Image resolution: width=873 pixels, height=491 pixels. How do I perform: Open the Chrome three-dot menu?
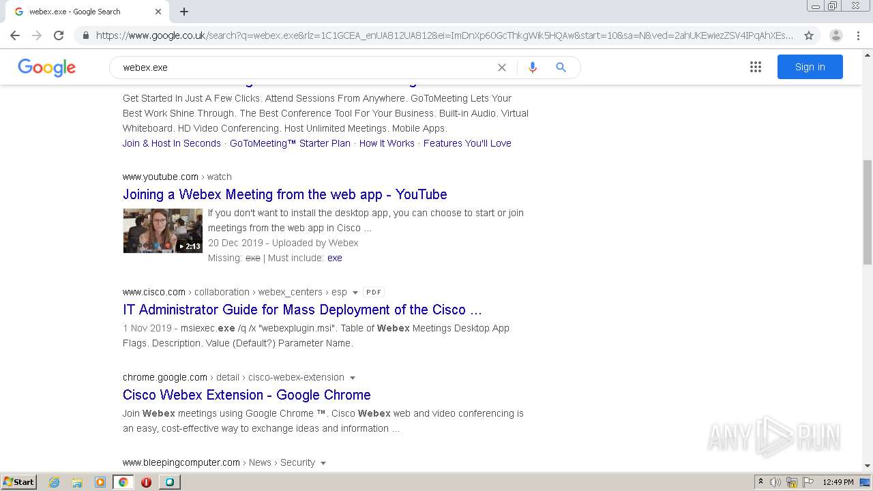click(x=858, y=35)
